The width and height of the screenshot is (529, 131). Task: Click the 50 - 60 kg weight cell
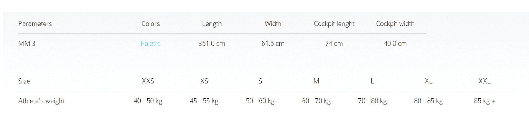pos(260,101)
